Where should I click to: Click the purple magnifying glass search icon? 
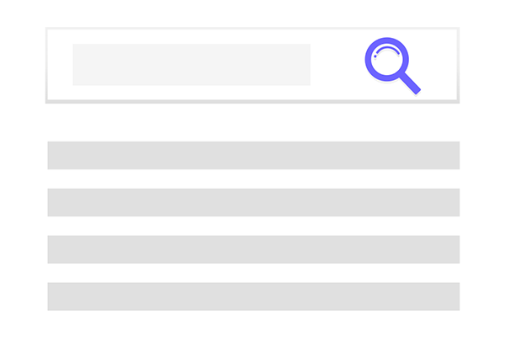coord(392,66)
